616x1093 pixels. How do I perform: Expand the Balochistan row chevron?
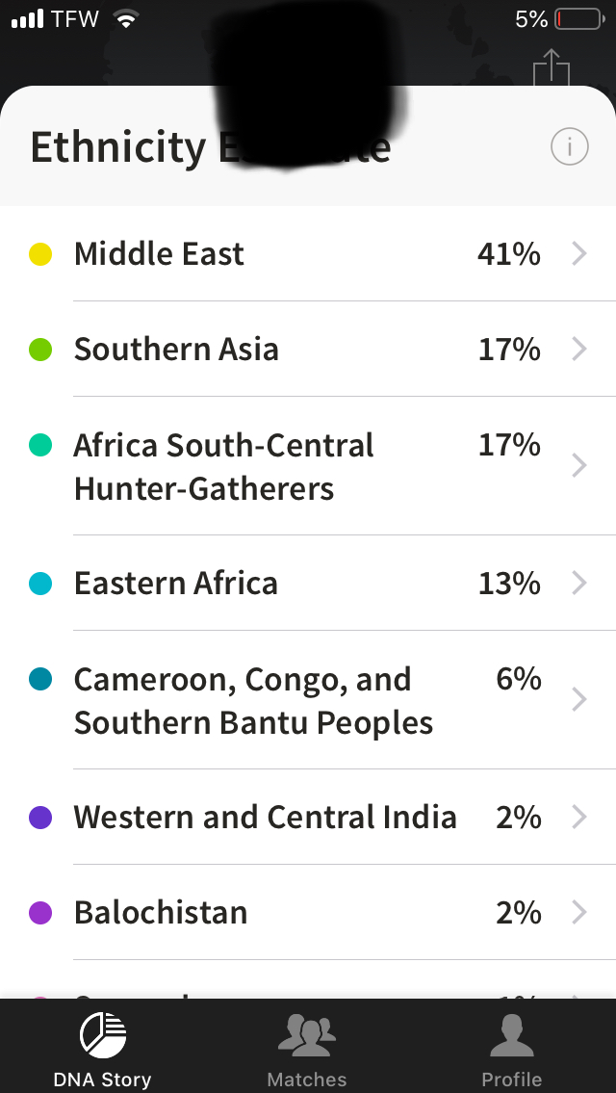579,912
